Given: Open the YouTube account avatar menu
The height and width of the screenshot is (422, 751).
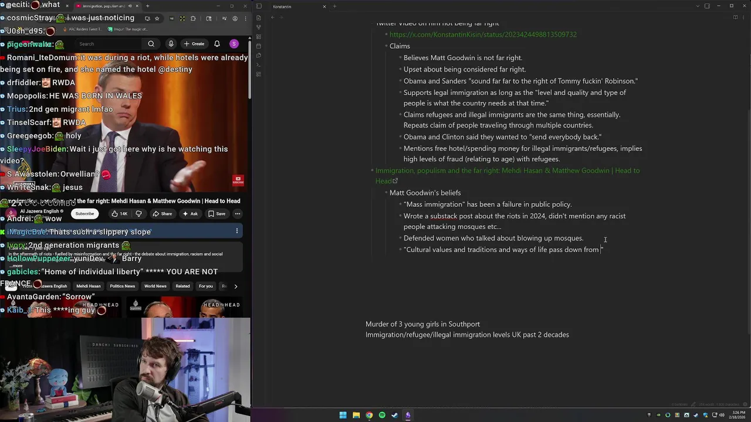Looking at the screenshot, I should coord(234,44).
